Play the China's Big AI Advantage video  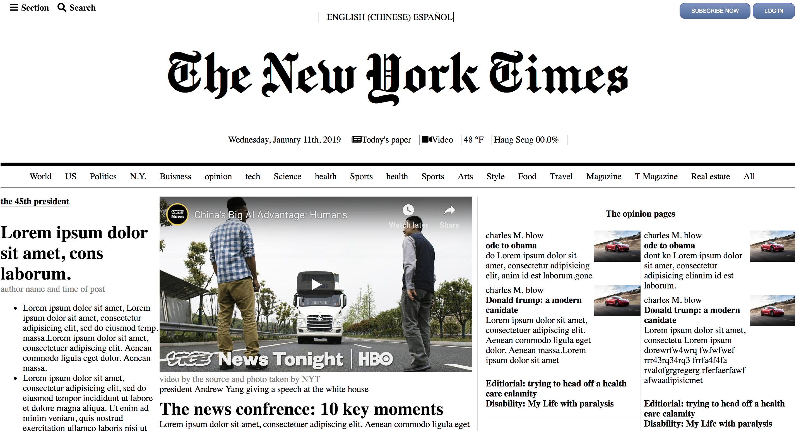pyautogui.click(x=316, y=284)
